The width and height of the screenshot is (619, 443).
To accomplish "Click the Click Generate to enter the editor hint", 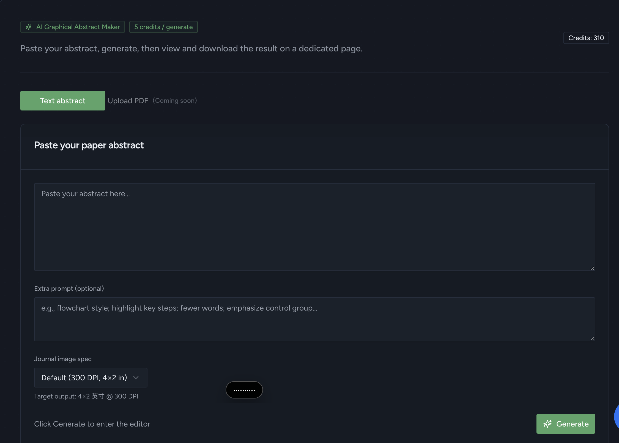I will (92, 424).
